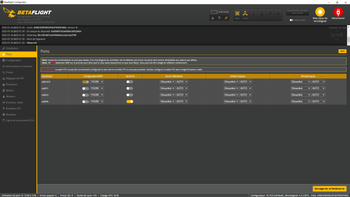
Task: Click the warning triangle status icon
Action: (x=212, y=18)
